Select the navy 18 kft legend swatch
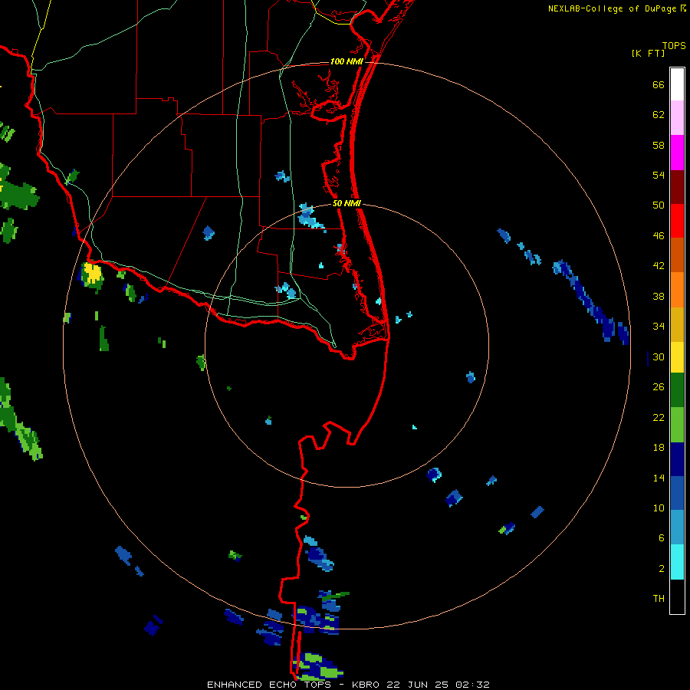Screen dimensions: 690x690 point(677,459)
